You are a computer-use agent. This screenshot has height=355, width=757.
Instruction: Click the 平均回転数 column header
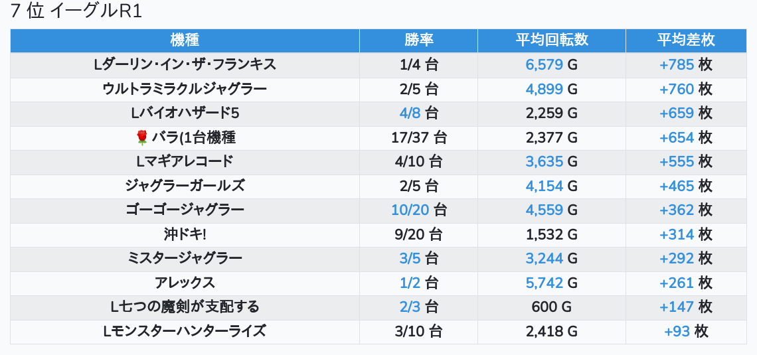552,40
